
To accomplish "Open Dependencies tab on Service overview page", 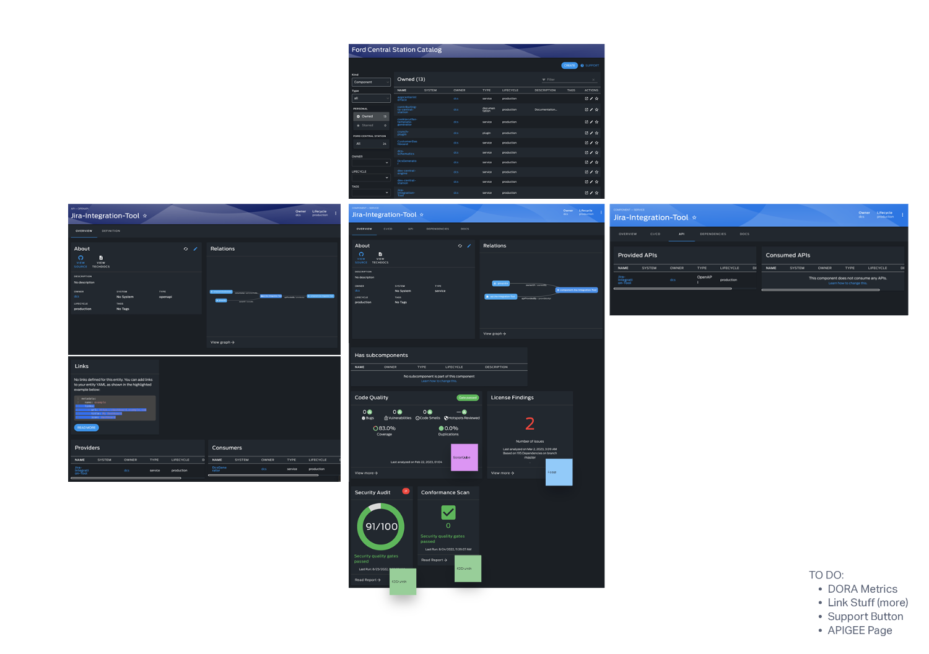I will (437, 229).
